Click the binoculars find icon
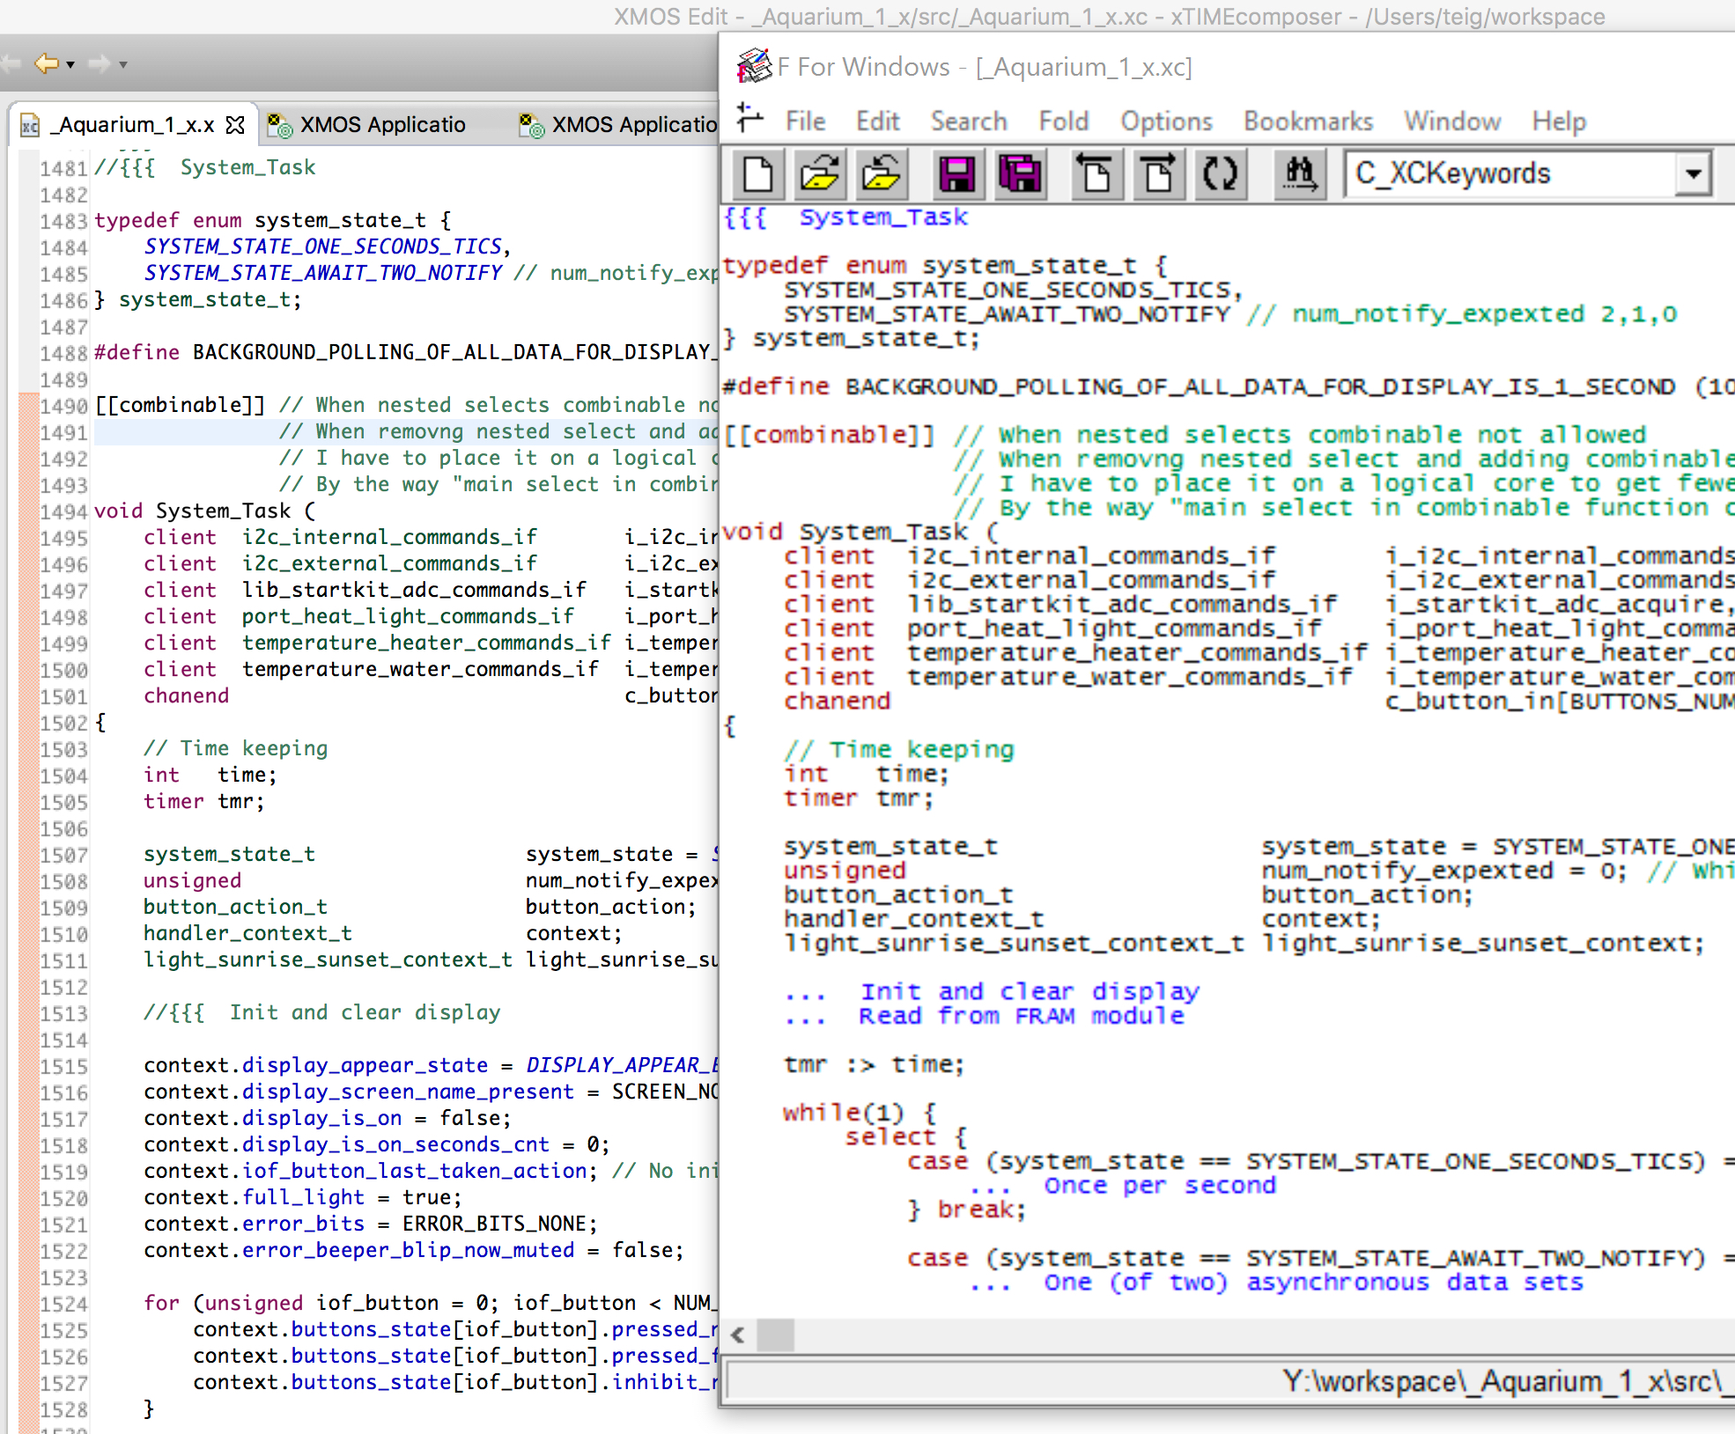The height and width of the screenshot is (1434, 1735). [1299, 174]
